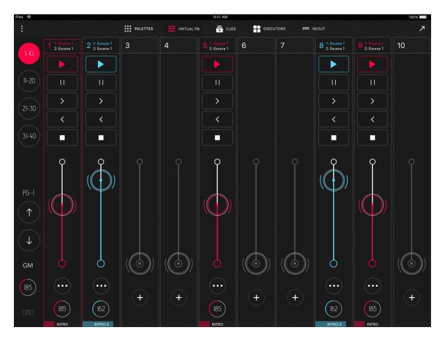This screenshot has width=445, height=341.
Task: Go to previous cue on playback 1
Action: click(x=62, y=120)
